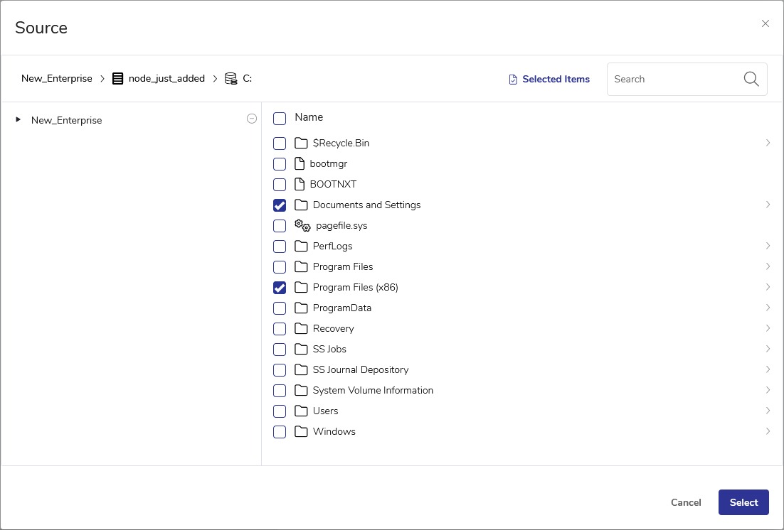This screenshot has width=784, height=530.
Task: Click the Cancel button
Action: 686,502
